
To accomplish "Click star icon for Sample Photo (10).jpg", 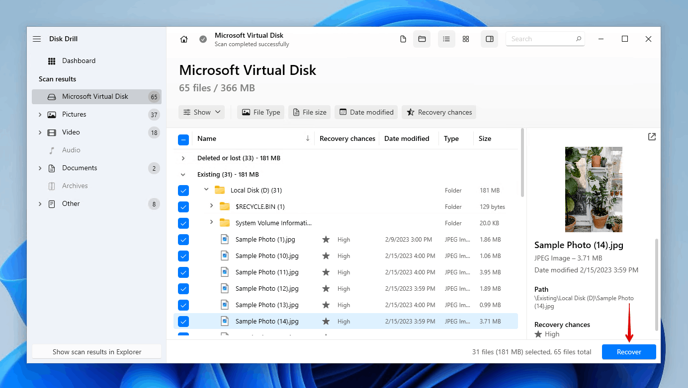I will coord(326,256).
